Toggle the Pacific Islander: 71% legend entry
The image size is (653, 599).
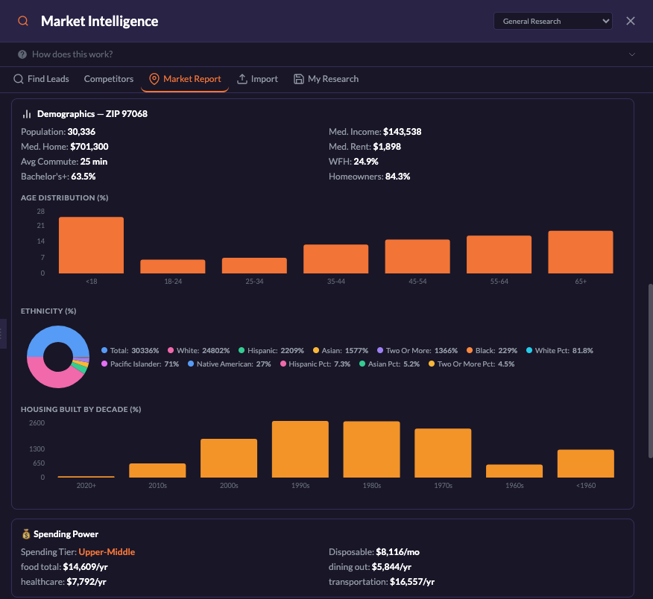[140, 364]
